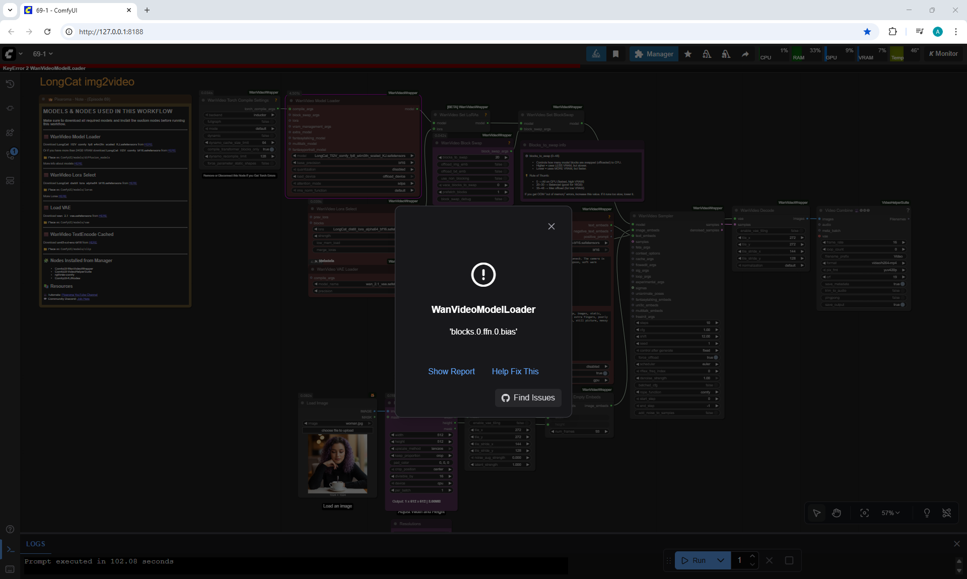Open the queue history sidebar icon

point(10,84)
